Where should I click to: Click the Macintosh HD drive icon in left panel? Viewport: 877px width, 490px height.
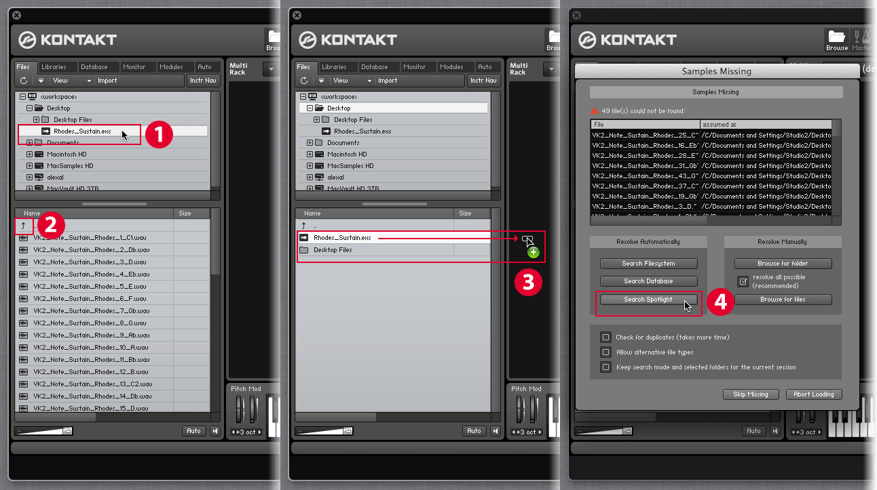click(x=39, y=155)
